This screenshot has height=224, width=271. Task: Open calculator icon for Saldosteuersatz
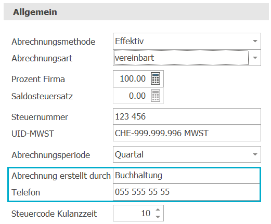(156, 96)
